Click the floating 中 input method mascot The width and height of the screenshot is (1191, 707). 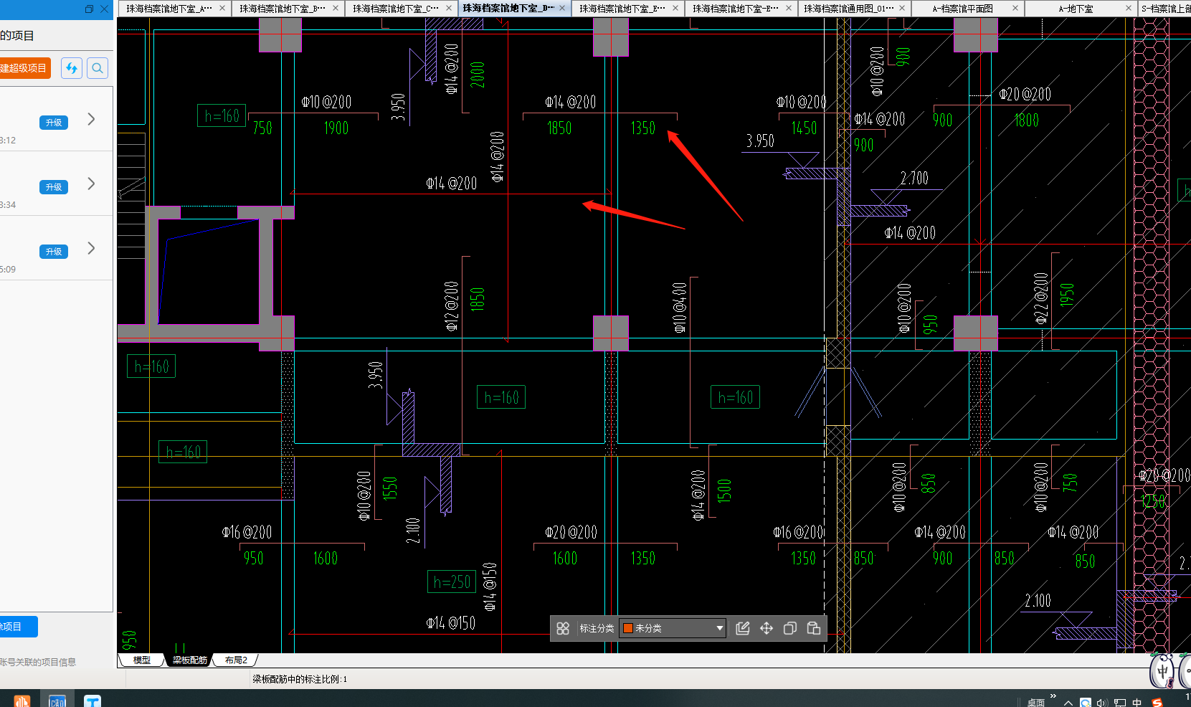click(x=1162, y=672)
